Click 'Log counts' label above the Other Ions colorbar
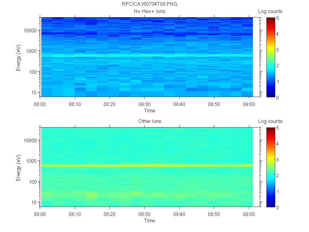The image size is (309, 232). (270, 121)
